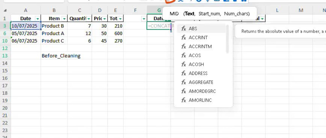The width and height of the screenshot is (326, 138).
Task: Click Start_num argument in the tooltip
Action: (x=210, y=14)
